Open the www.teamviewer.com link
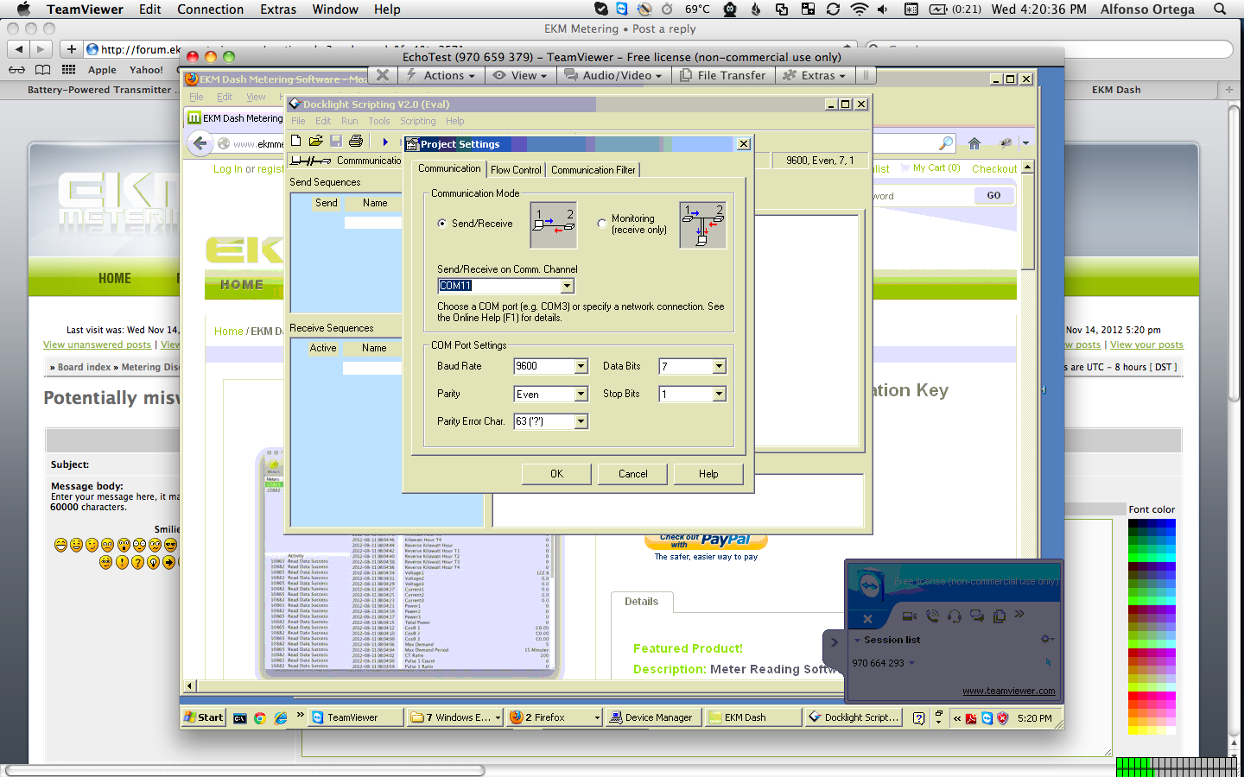This screenshot has height=777, width=1244. (1009, 691)
